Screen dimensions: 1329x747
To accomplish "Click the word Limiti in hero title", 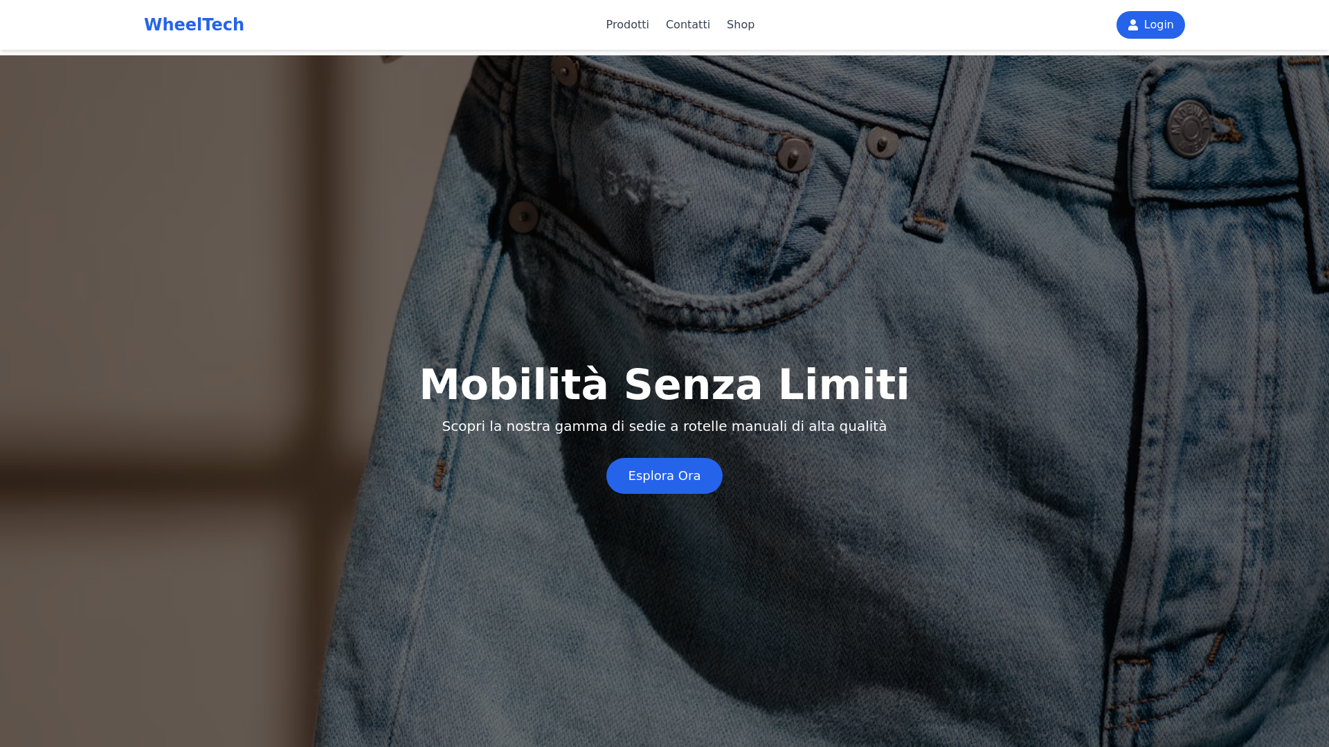I will [844, 385].
